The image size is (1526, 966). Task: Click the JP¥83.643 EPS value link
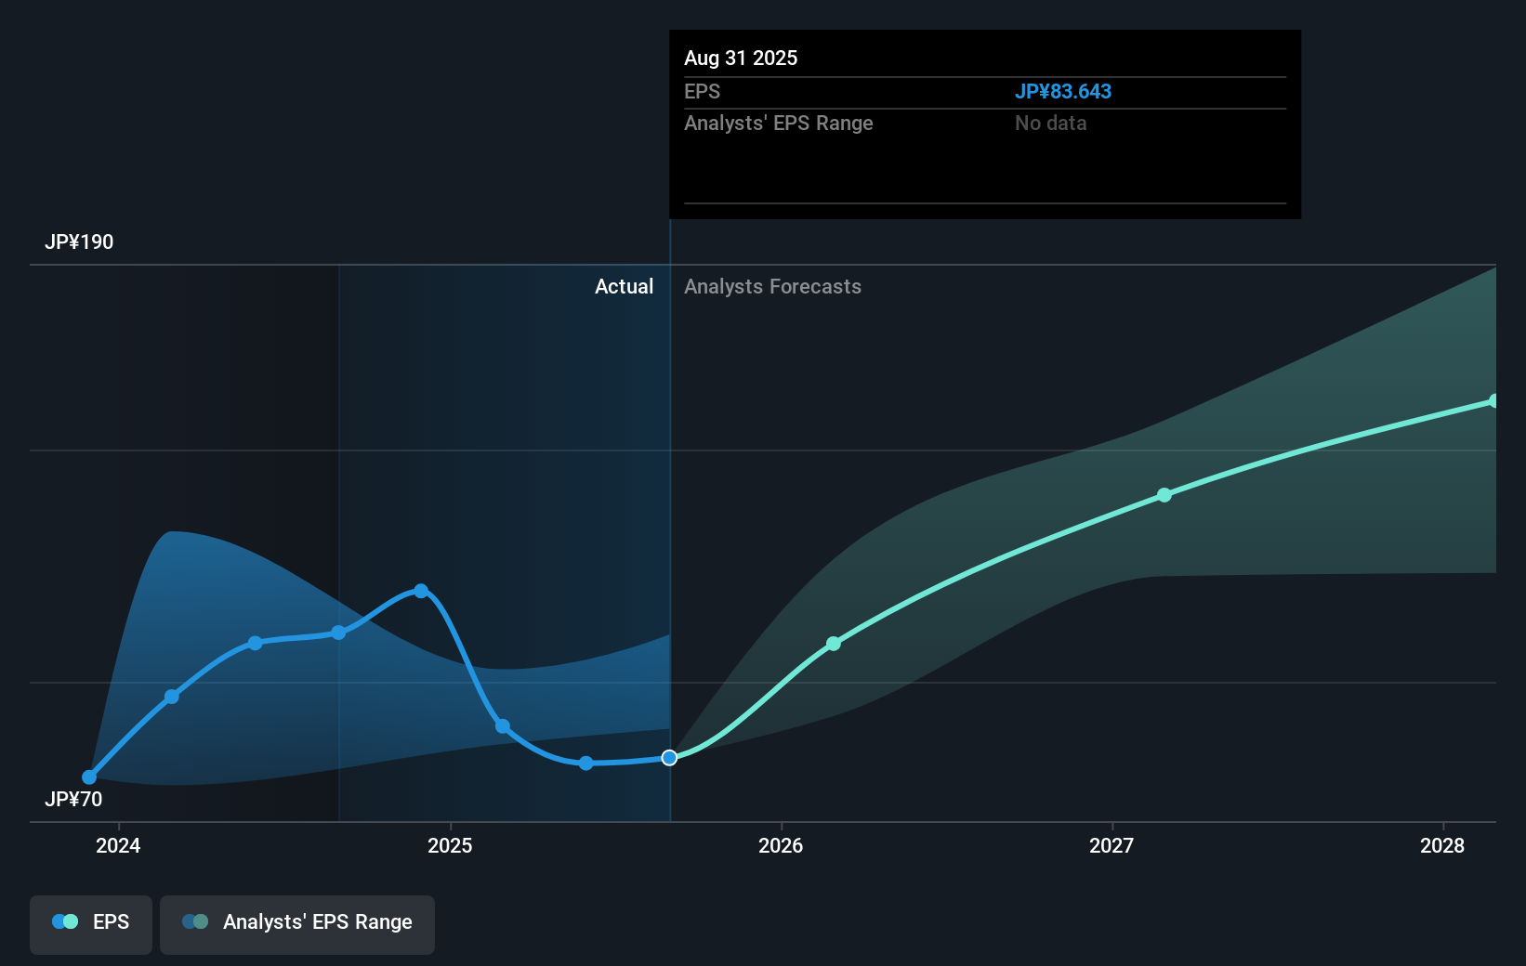coord(1064,91)
